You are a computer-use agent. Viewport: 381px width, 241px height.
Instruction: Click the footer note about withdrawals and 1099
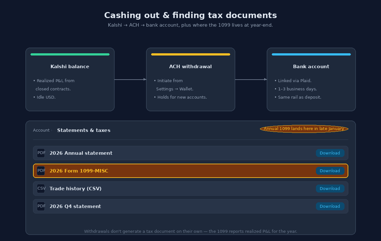[190, 231]
